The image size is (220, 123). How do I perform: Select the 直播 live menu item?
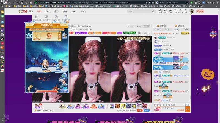coord(39,11)
